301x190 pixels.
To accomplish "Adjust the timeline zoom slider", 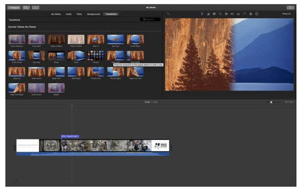I will (x=271, y=102).
